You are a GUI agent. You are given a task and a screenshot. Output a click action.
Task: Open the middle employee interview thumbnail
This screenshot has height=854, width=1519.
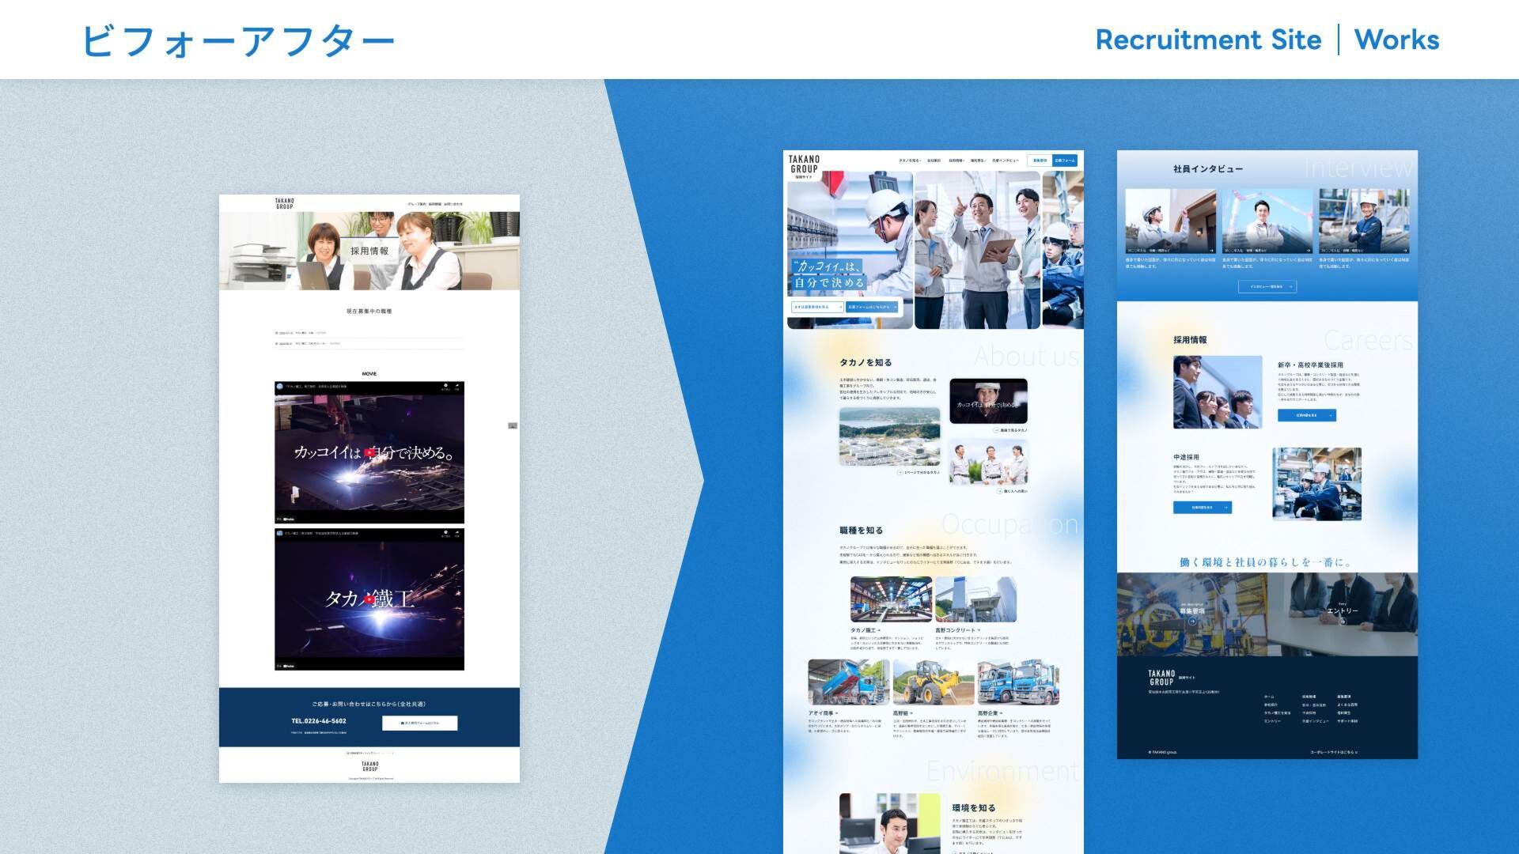(1267, 221)
